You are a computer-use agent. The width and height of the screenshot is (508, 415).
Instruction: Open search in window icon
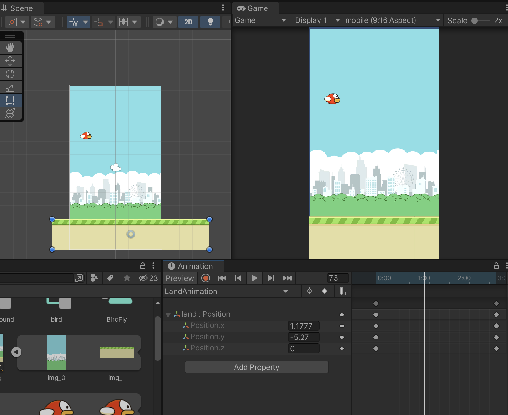click(79, 278)
